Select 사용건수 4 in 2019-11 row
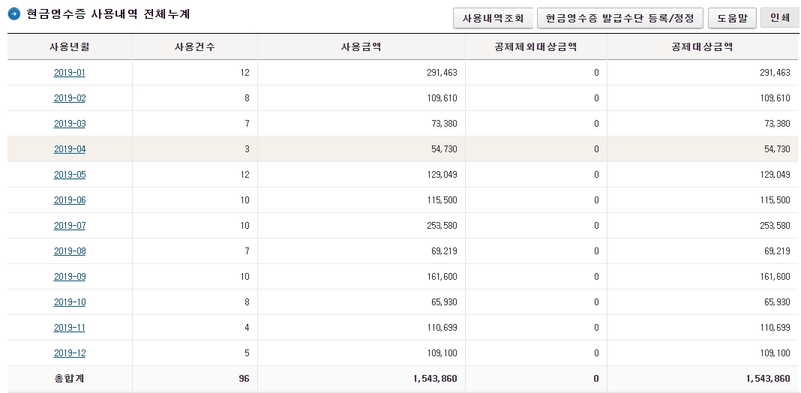The height and width of the screenshot is (393, 801). click(x=247, y=328)
